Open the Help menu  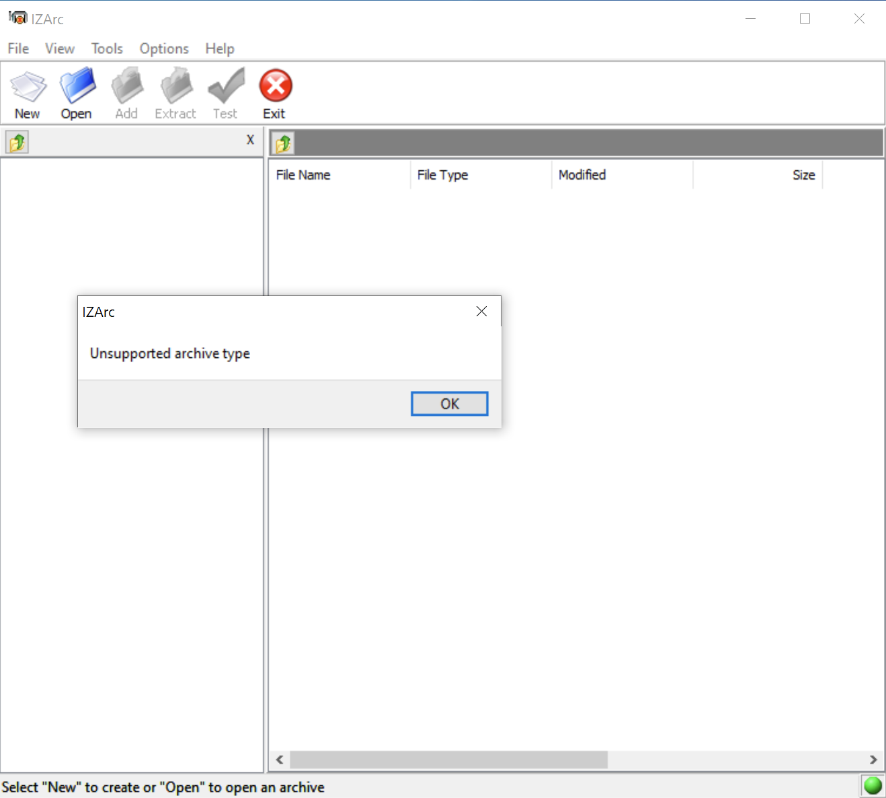pyautogui.click(x=220, y=48)
